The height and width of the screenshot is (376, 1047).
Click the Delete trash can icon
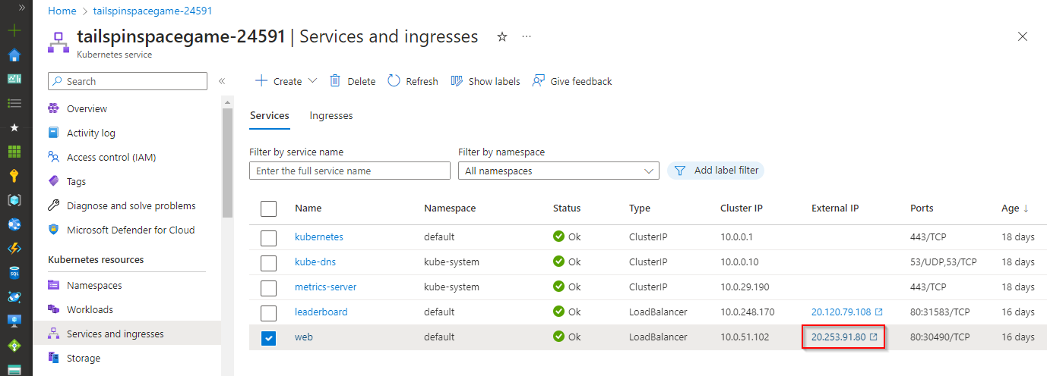click(x=335, y=81)
